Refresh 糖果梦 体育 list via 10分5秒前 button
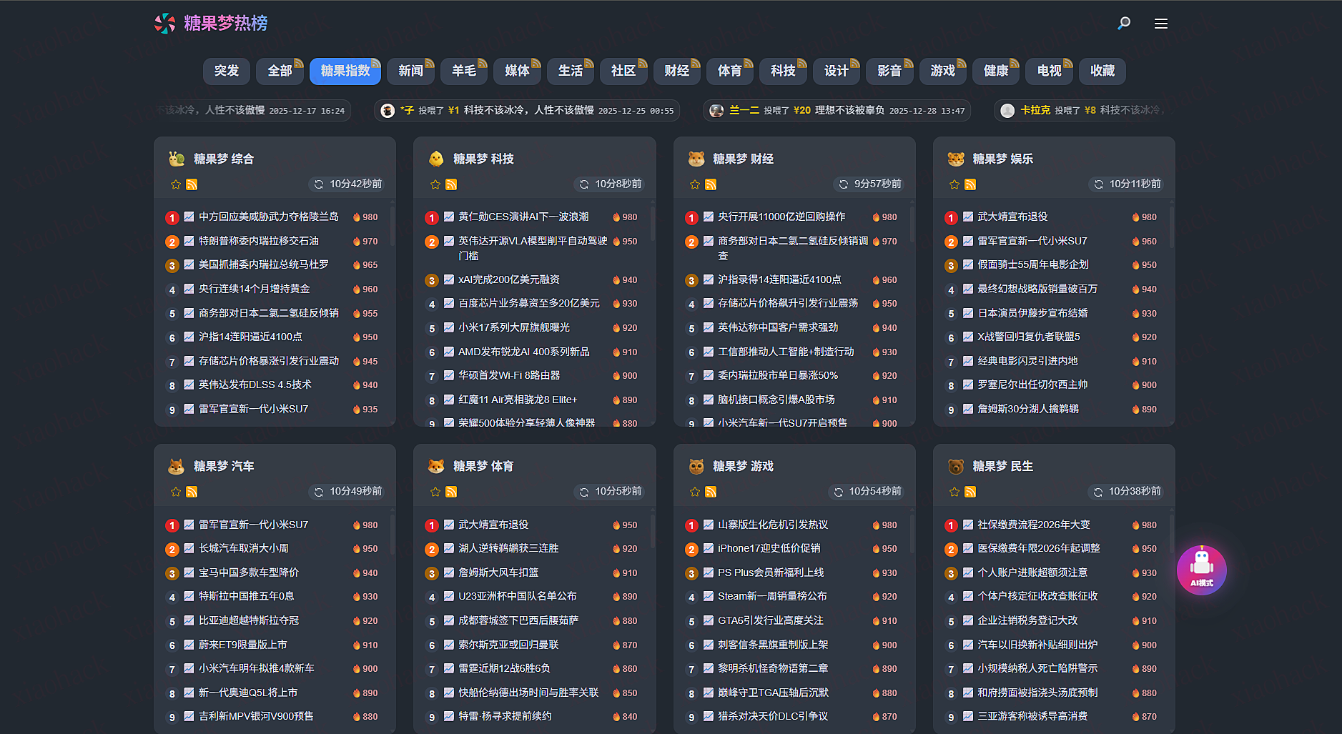 click(x=611, y=492)
